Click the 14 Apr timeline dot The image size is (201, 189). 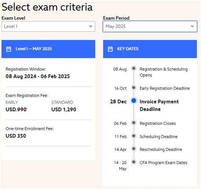coord(134,149)
